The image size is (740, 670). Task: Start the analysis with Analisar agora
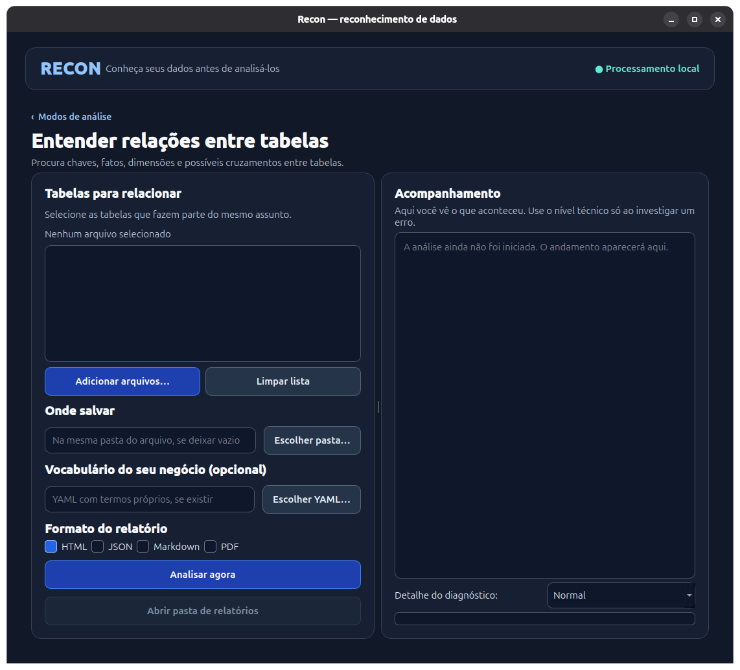202,575
